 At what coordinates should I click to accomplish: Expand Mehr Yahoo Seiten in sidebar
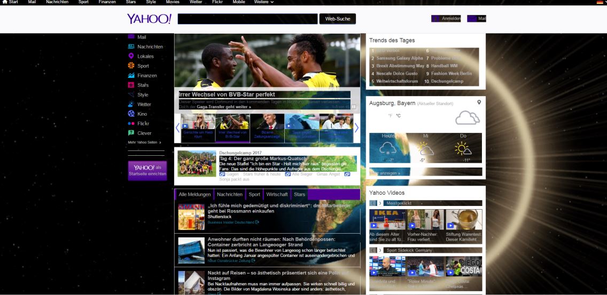(x=144, y=142)
